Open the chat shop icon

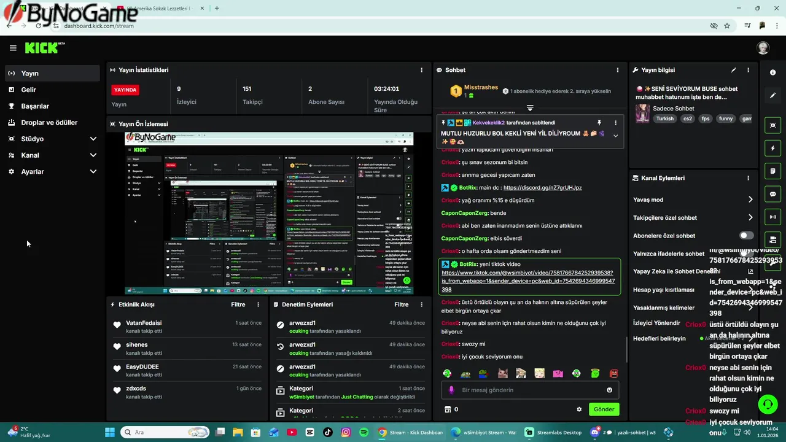tap(448, 409)
